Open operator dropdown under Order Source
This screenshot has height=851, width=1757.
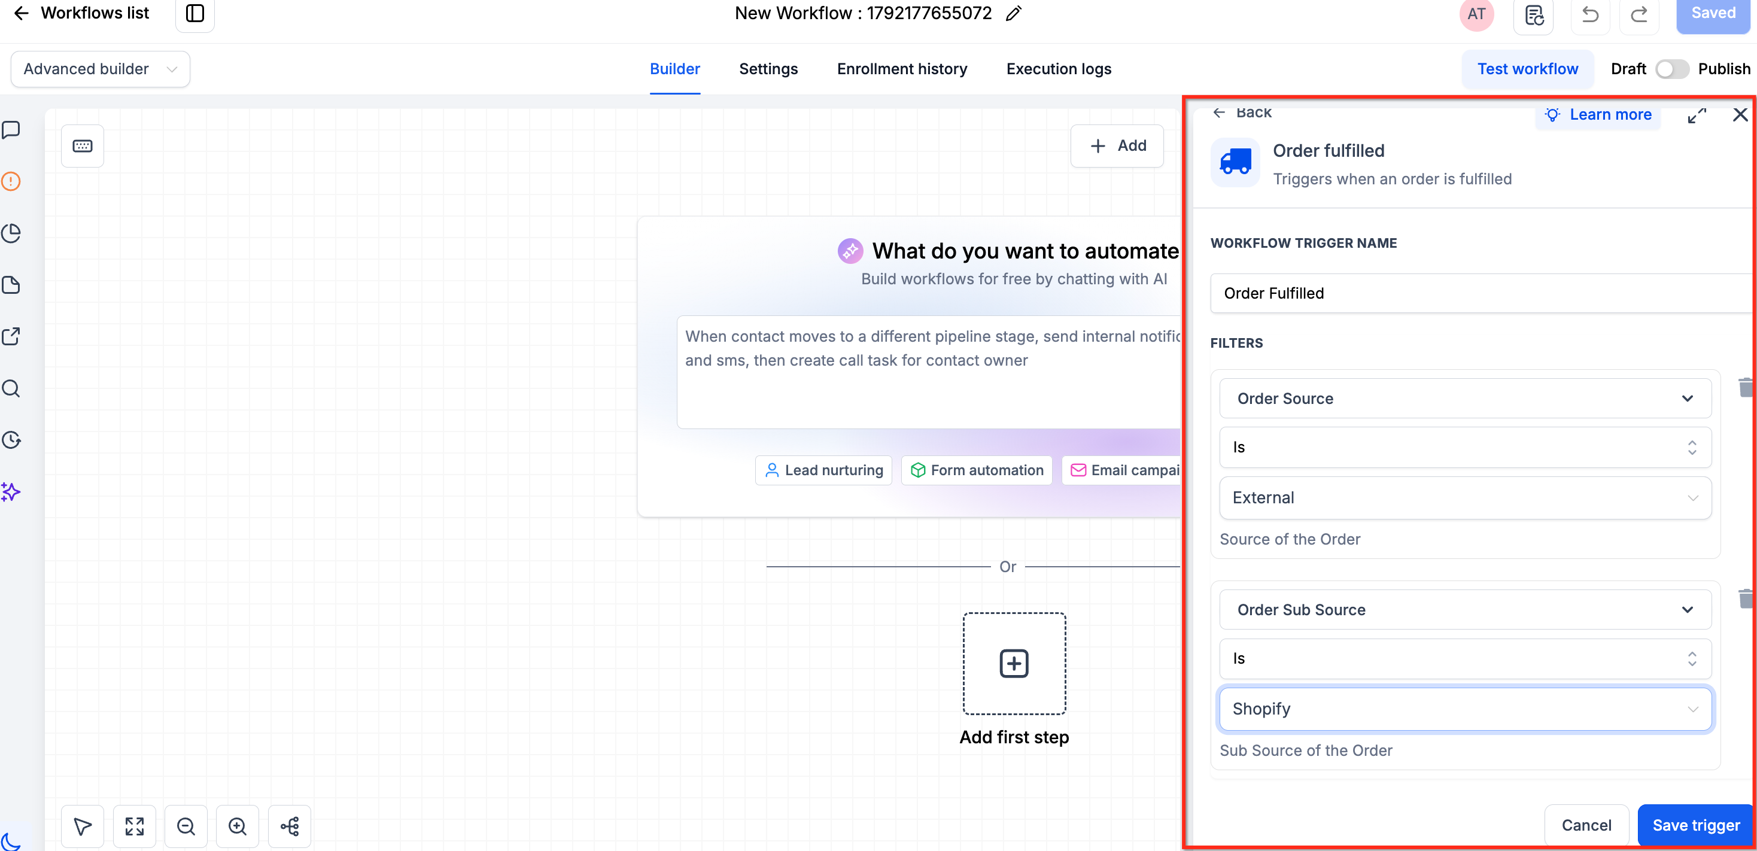click(x=1465, y=447)
